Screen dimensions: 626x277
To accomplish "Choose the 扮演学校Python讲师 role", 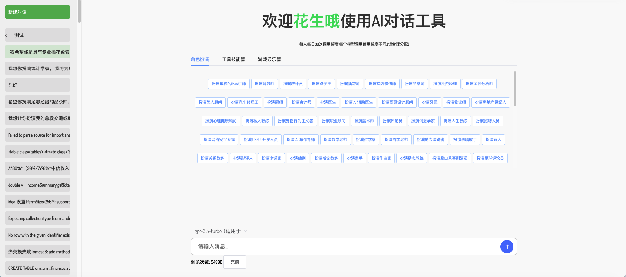I will [229, 84].
